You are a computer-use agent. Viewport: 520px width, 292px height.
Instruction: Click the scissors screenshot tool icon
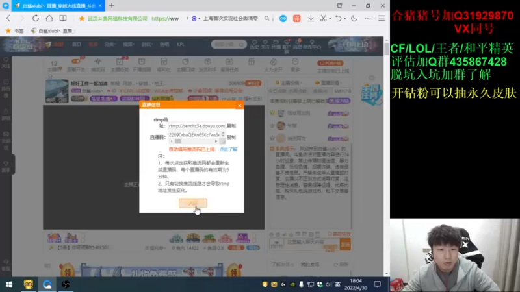(323, 19)
